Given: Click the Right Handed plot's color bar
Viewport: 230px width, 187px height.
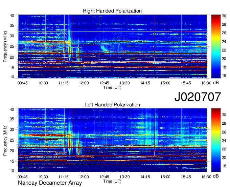Looking at the screenshot, I should (x=216, y=46).
